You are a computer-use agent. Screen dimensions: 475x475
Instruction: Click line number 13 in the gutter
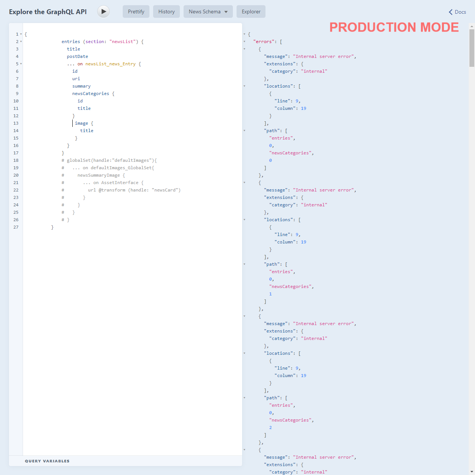tap(16, 123)
